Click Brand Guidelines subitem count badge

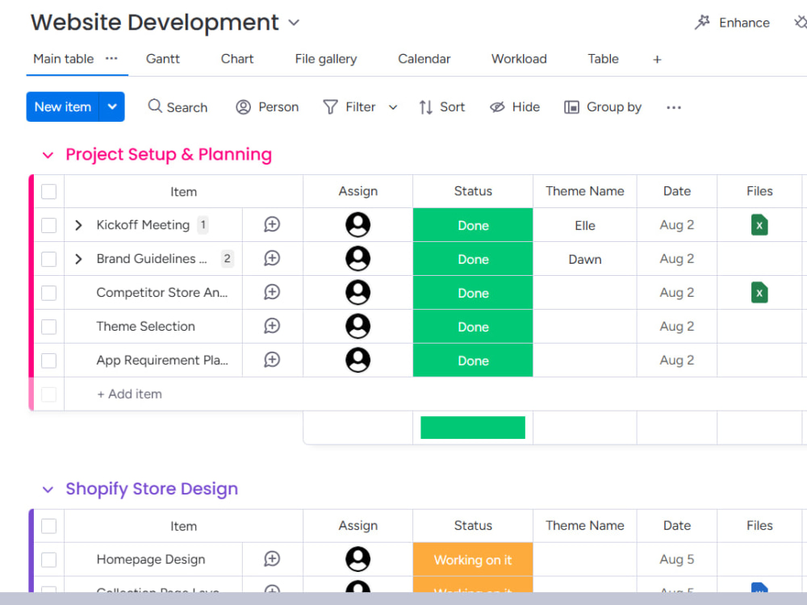tap(227, 258)
